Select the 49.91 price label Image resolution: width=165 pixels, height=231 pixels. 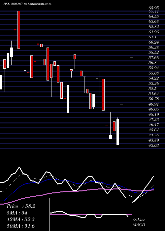coord(154,104)
